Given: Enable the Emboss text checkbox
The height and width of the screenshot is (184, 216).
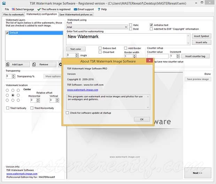Looking at the screenshot, I should click(100, 48).
